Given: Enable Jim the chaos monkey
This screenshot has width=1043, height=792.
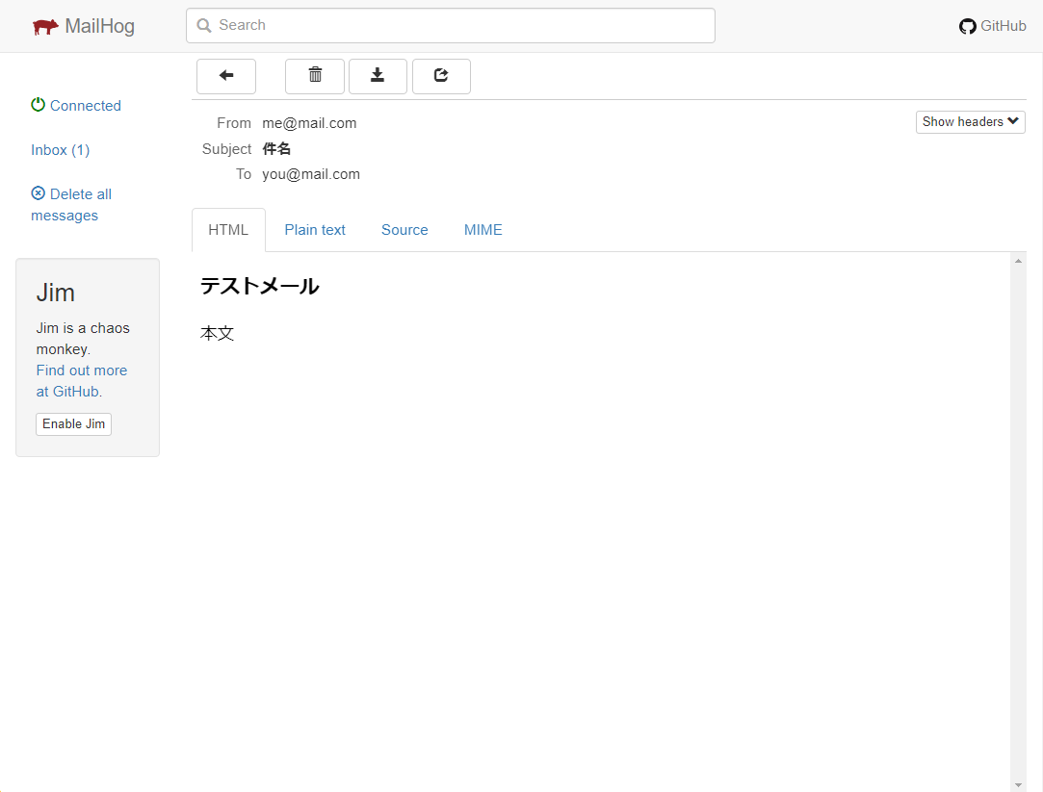Looking at the screenshot, I should coord(73,423).
